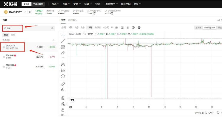Expand the DAI/USDT pair selector dropdown

(25, 12)
